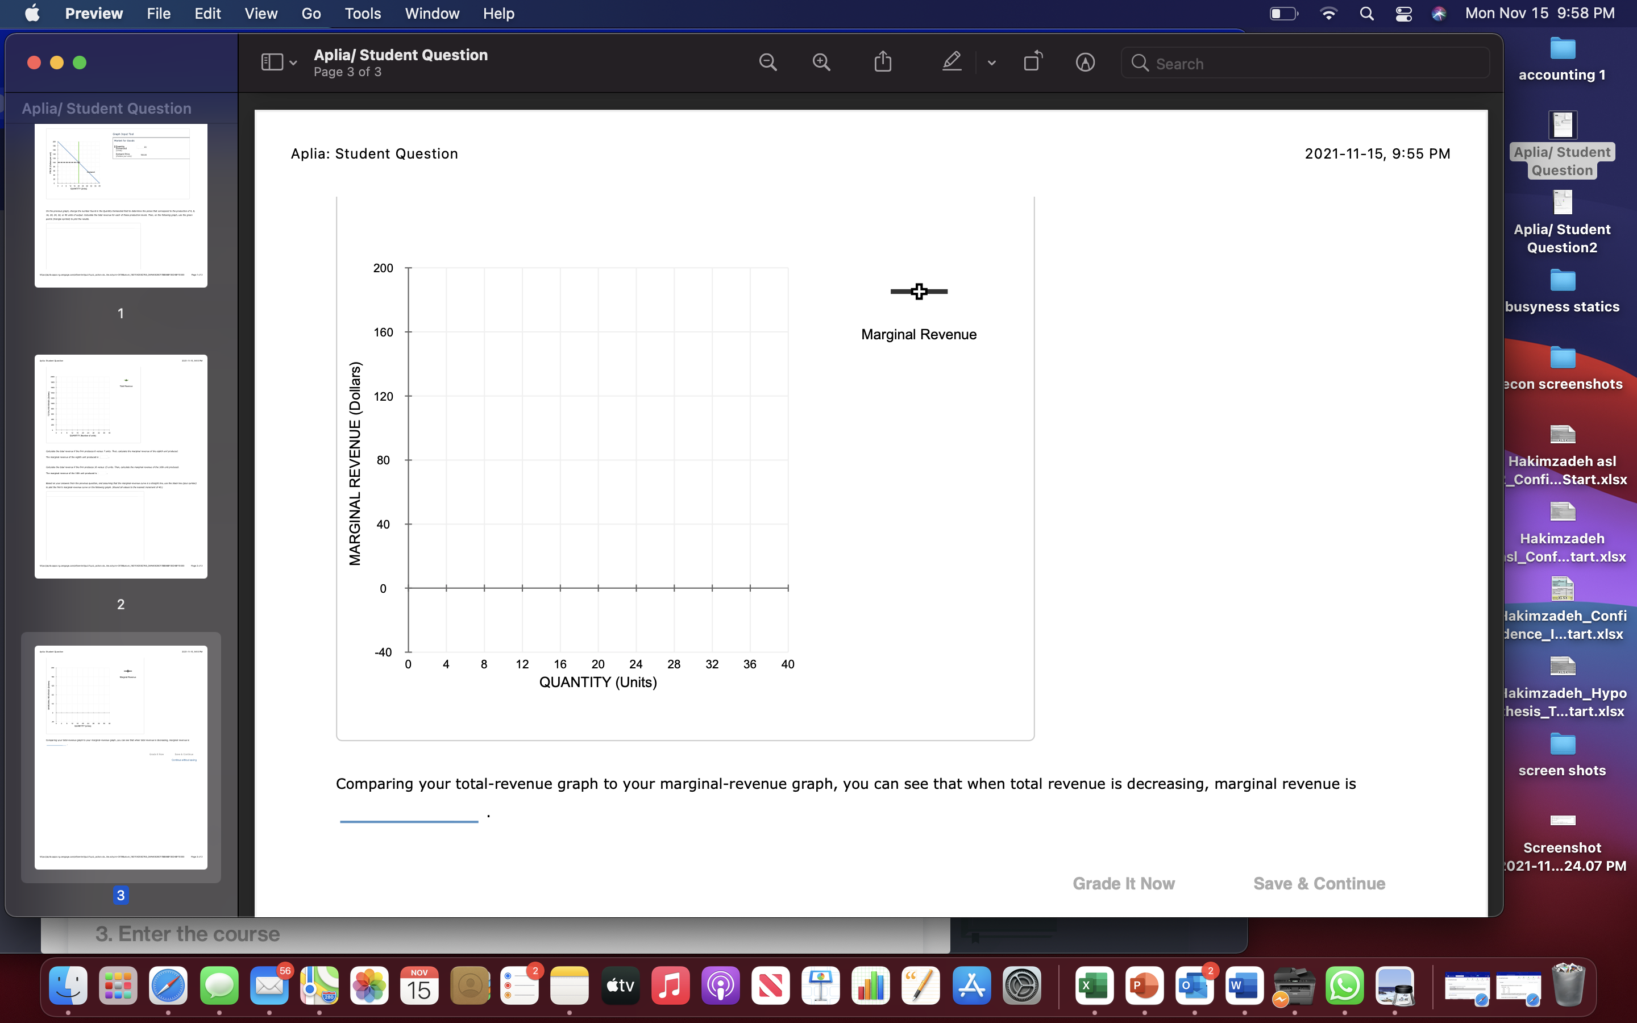Open Microsoft Word from the Dock

(1245, 987)
